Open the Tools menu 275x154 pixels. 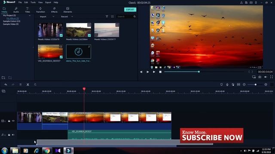(x=33, y=3)
